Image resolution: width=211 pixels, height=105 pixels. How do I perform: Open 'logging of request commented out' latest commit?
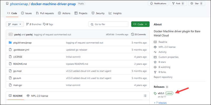52,35
